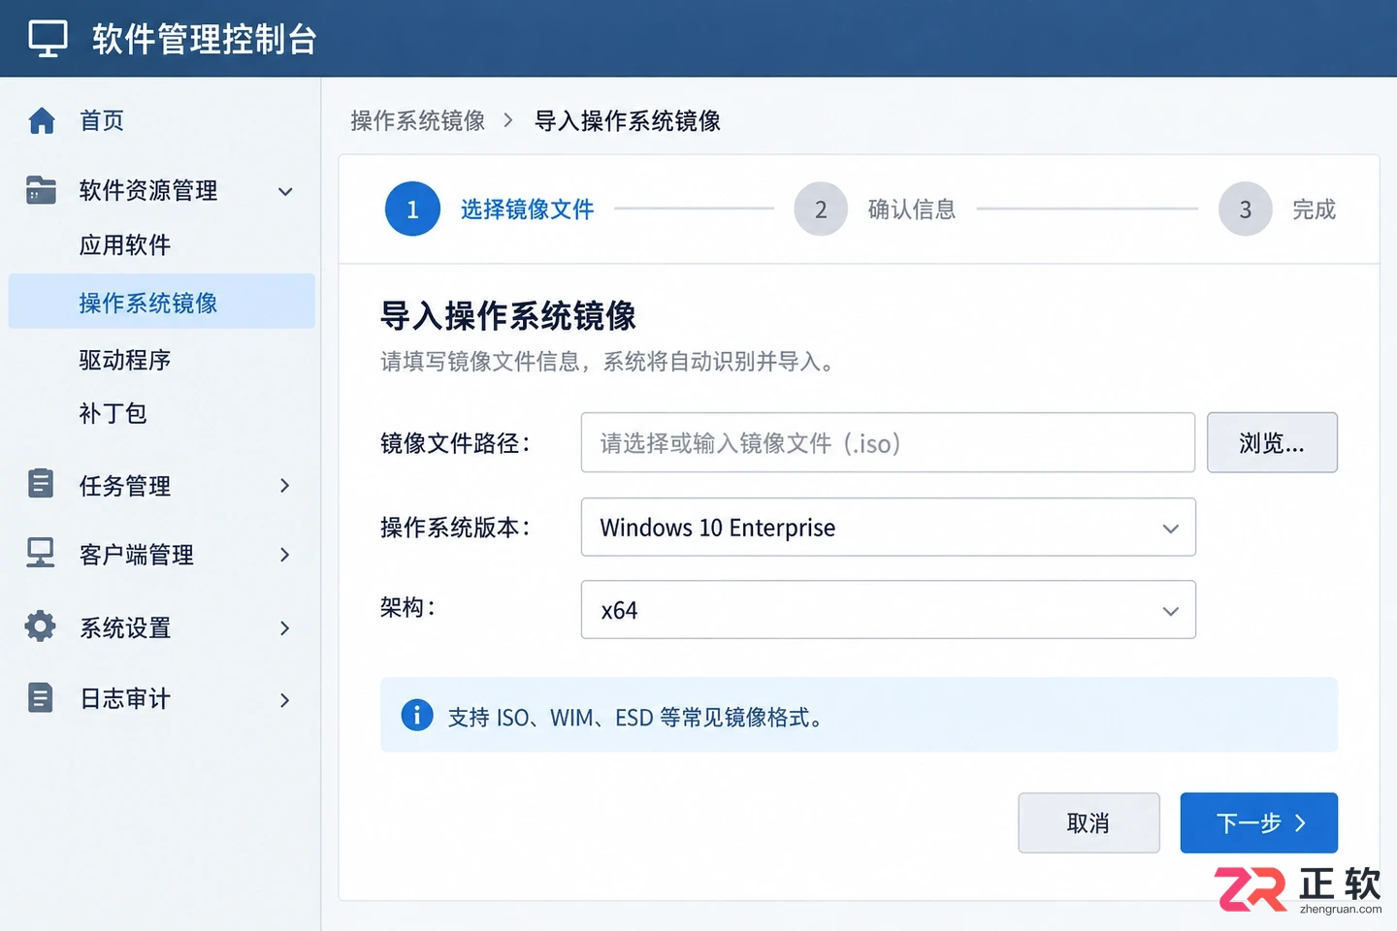Open the 操作系统版本 dropdown
Image resolution: width=1397 pixels, height=931 pixels.
(x=888, y=528)
